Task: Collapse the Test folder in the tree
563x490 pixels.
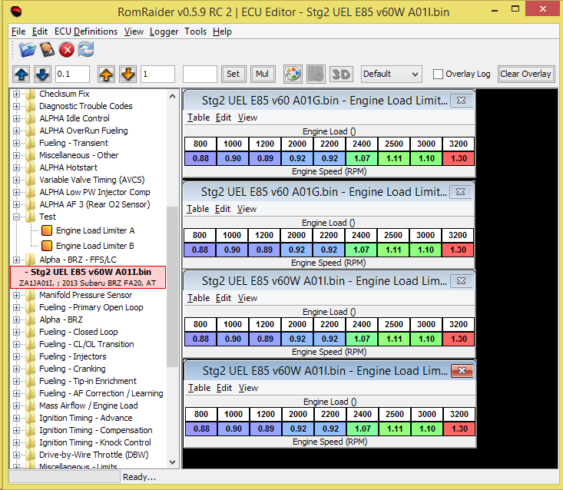Action: coord(17,217)
